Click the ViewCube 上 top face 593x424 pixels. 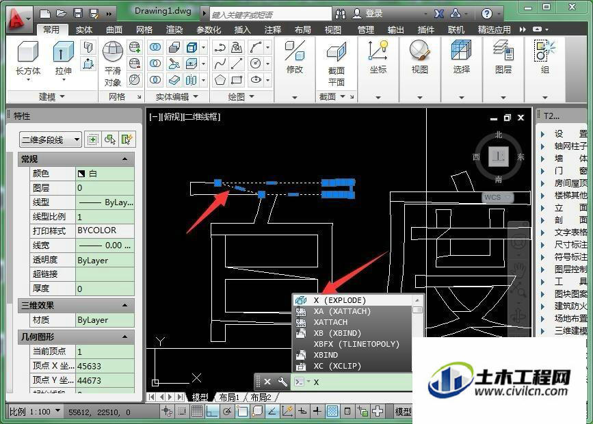point(499,156)
